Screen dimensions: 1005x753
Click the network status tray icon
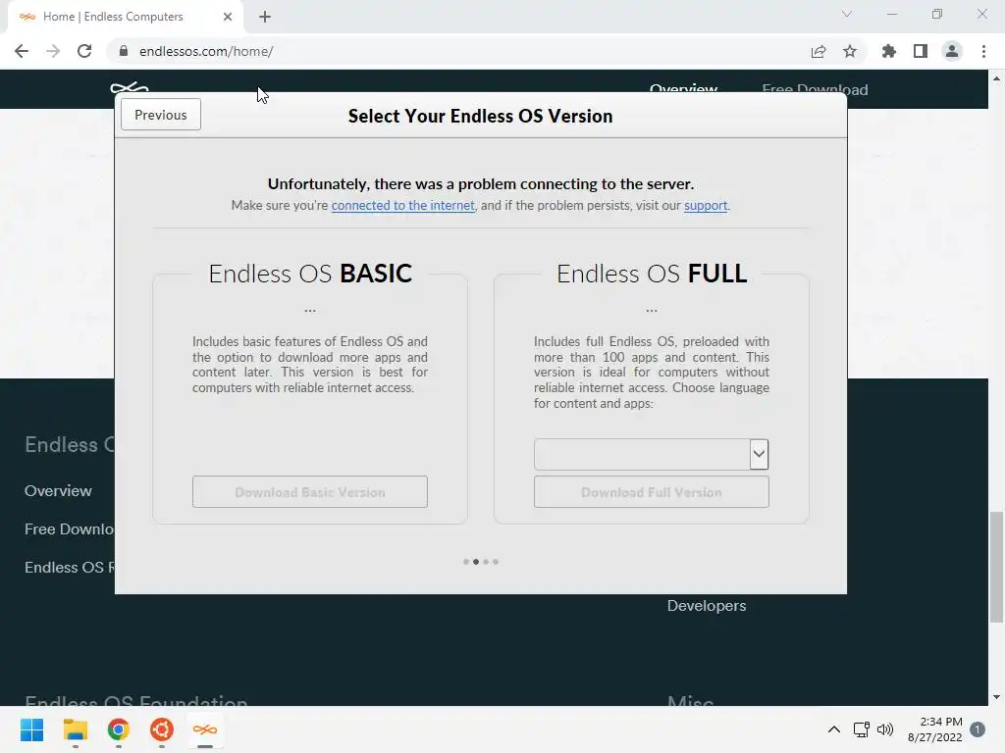(861, 729)
